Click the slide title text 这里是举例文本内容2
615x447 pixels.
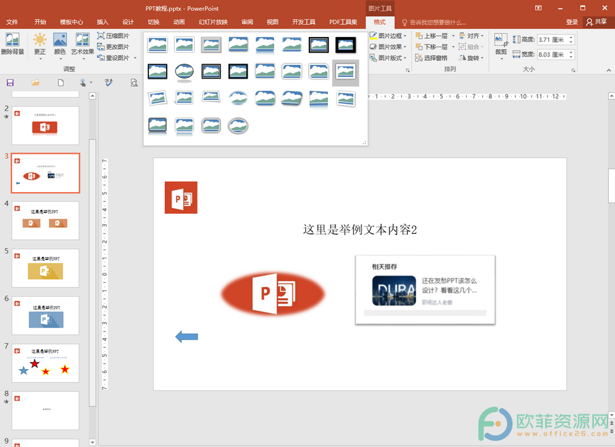coord(359,230)
